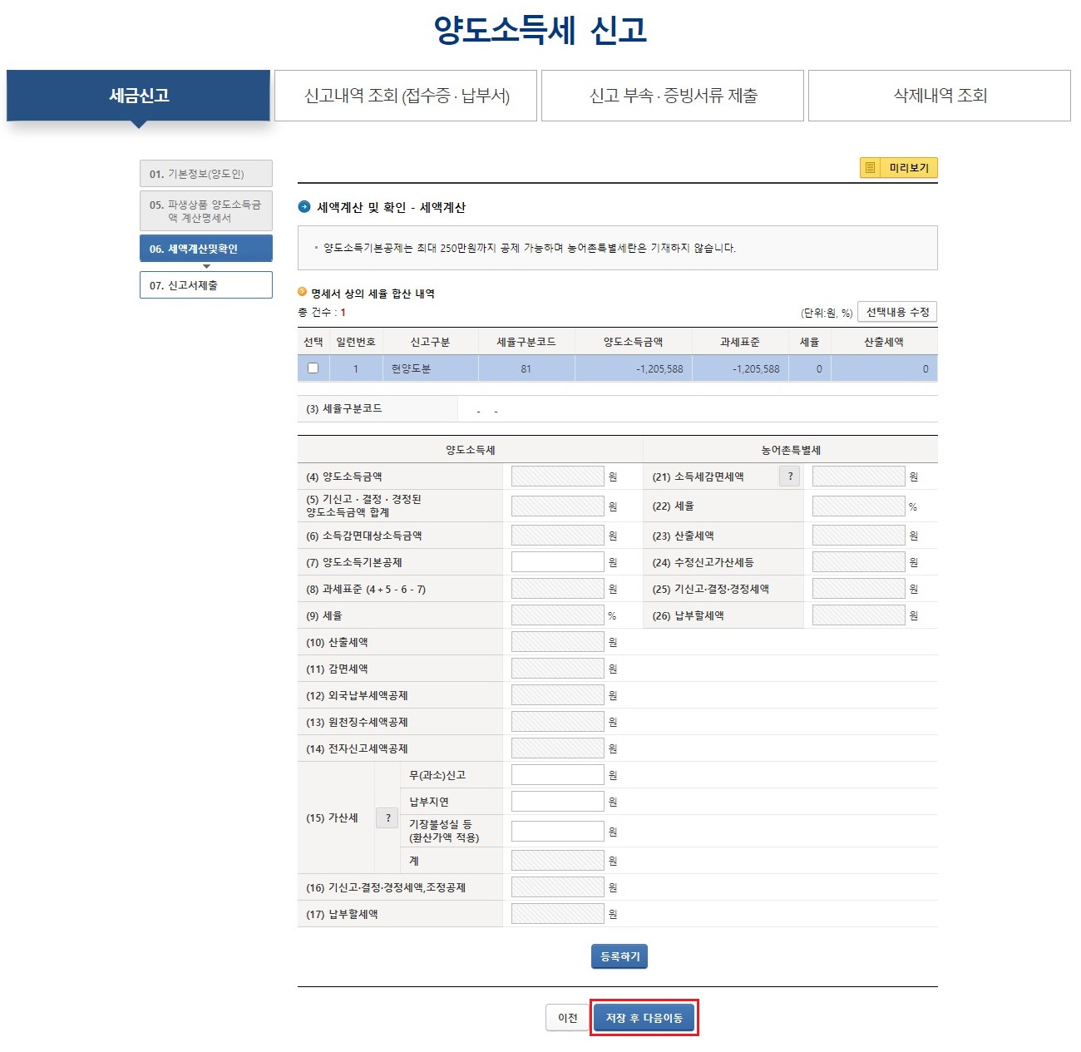Open 신고 부속·증빙서류 제출 tab
The width and height of the screenshot is (1081, 1052).
point(673,96)
